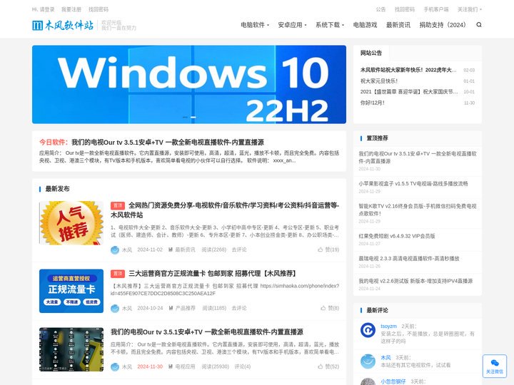Open 手机客户端 link in top bar
This screenshot has height=385, width=514.
point(436,9)
